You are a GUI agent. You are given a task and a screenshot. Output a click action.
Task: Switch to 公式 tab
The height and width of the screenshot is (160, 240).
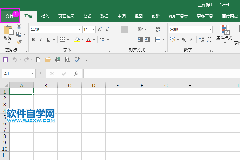87,16
